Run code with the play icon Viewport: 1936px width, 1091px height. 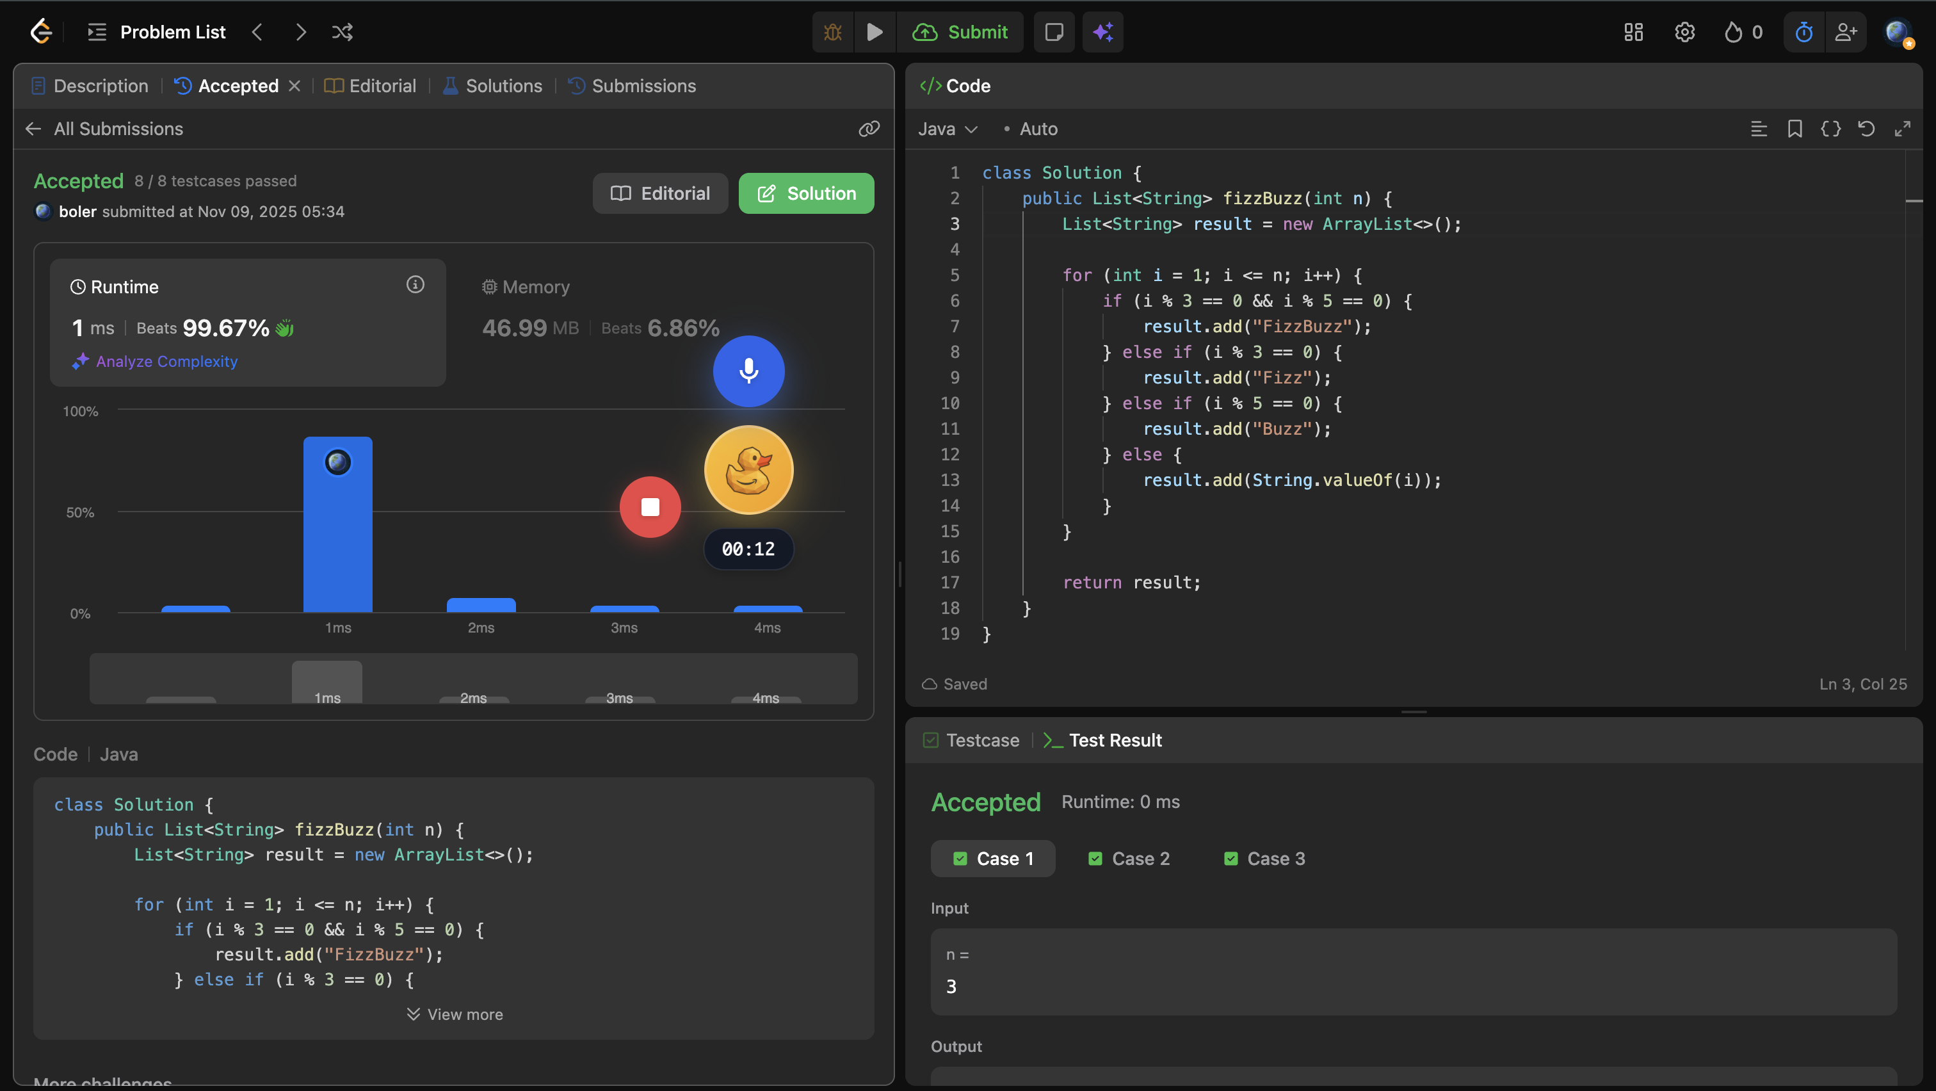pos(874,32)
